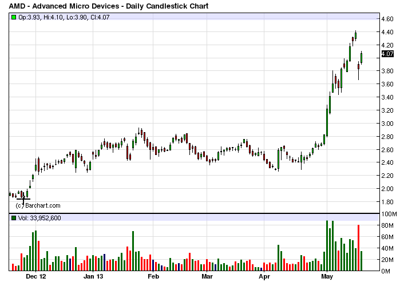
Task: Click the 40M volume axis label
Action: [x=389, y=248]
